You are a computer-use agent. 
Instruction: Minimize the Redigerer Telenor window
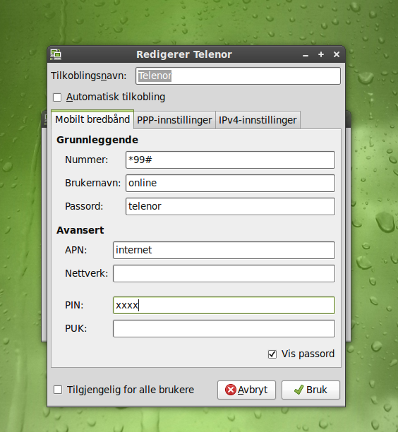305,55
